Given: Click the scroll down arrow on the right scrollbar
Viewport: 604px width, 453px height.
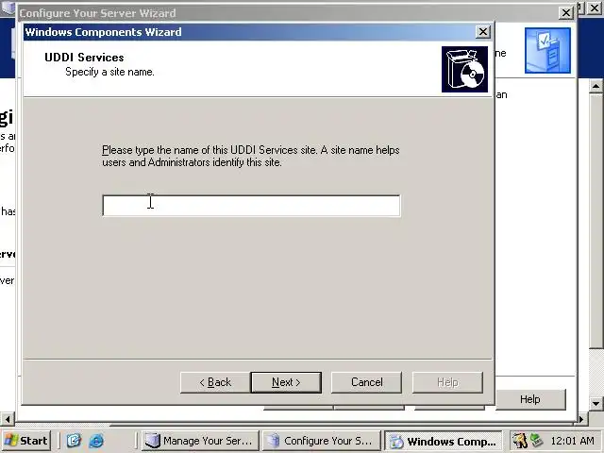Looking at the screenshot, I should 596,404.
